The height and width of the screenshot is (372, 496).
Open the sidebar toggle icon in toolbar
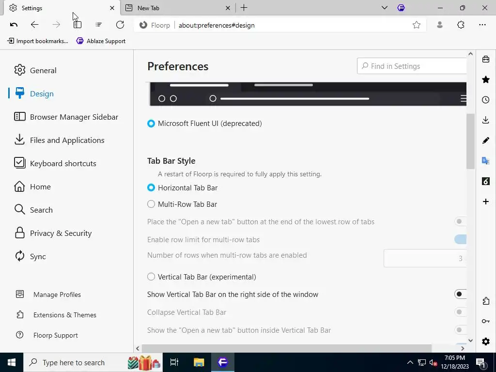click(x=77, y=25)
